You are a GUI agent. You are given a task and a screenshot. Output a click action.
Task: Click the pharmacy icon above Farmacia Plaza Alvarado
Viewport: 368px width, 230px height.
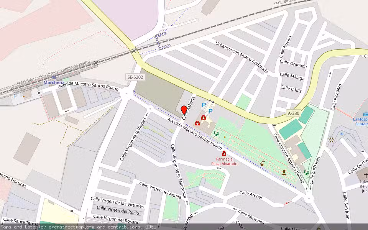[x=225, y=153]
